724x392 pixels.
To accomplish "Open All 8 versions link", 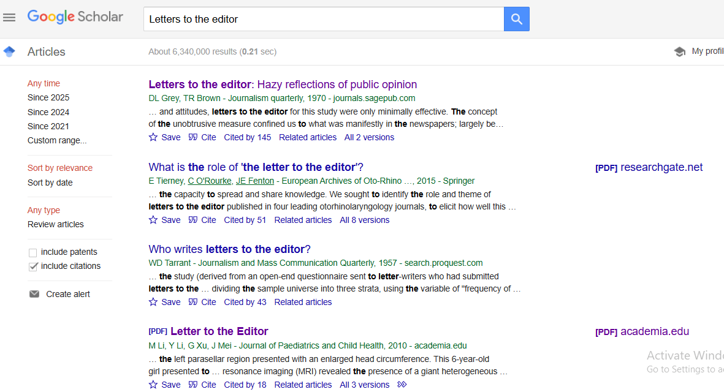I will coord(365,220).
